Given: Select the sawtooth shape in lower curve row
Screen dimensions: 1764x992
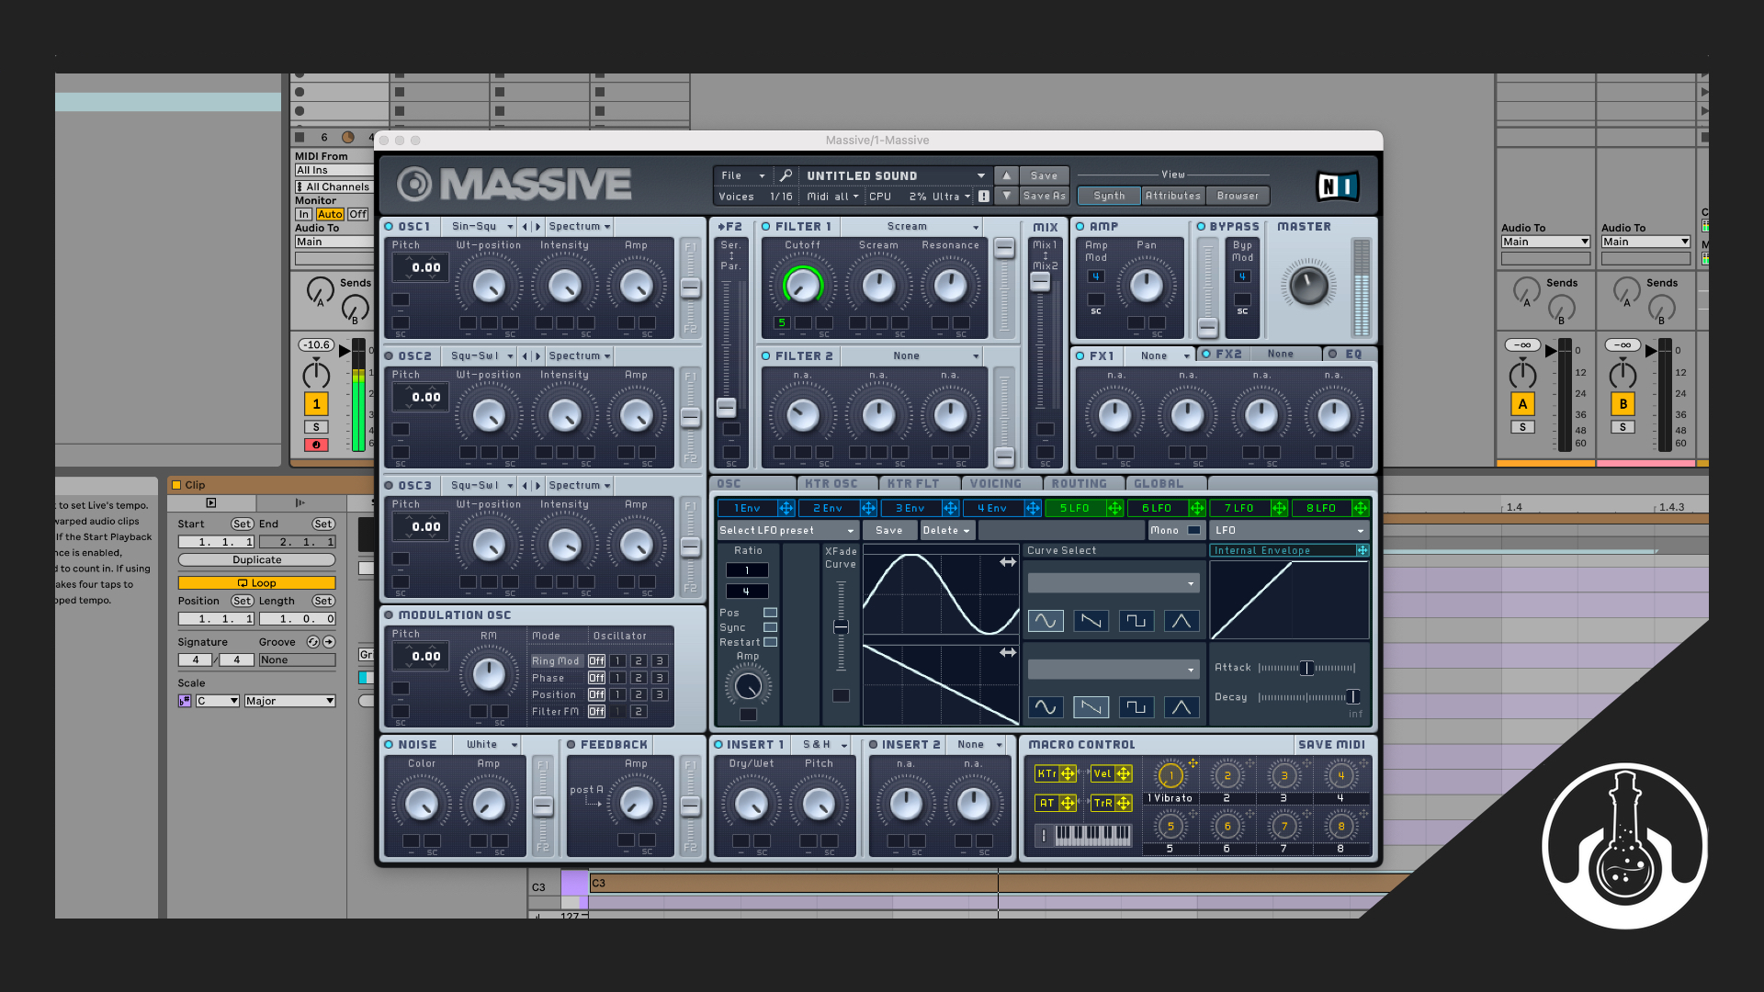Looking at the screenshot, I should coord(1091,706).
